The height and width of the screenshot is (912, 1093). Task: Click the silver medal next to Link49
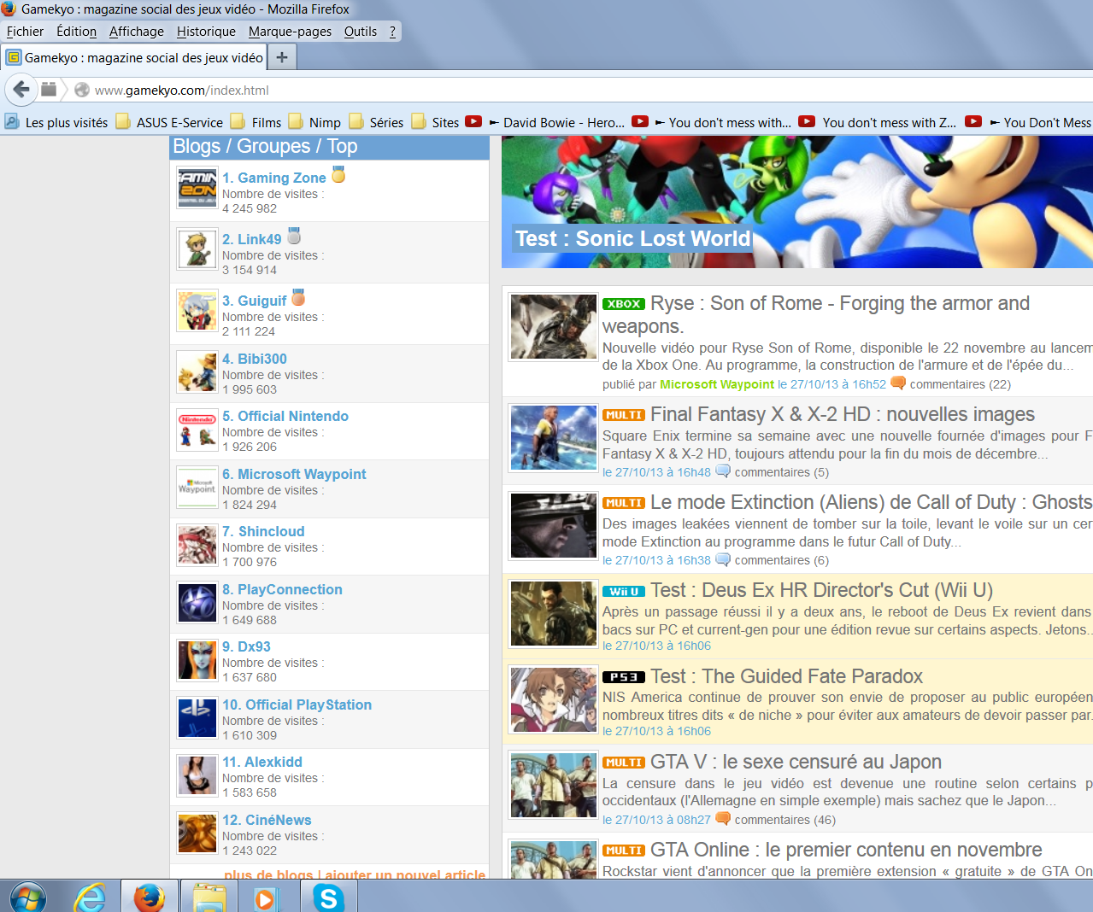(294, 236)
